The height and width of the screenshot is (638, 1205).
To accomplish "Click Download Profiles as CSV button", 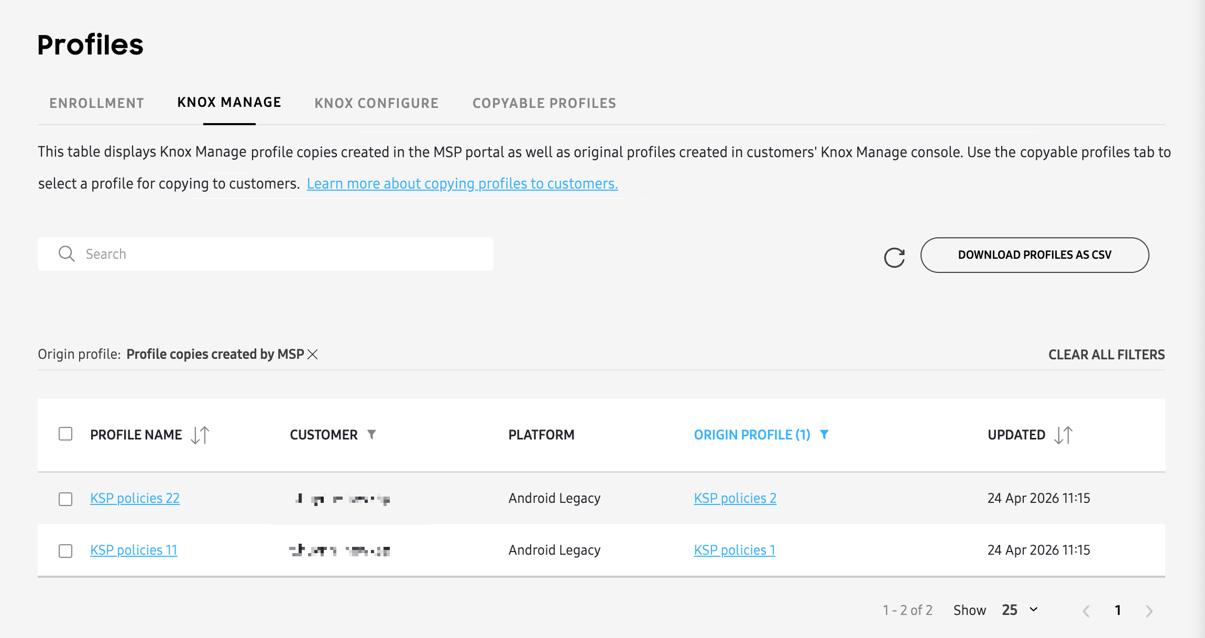I will [1035, 255].
